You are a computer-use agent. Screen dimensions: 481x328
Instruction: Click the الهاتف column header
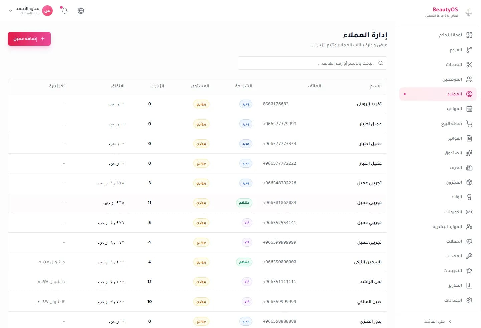click(315, 86)
